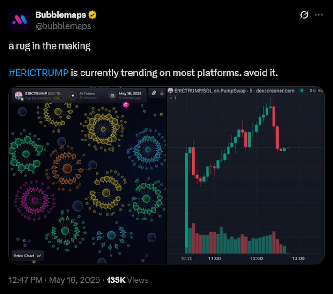Toggle the lock icon in bubble map
Image resolution: width=333 pixels, height=294 pixels.
click(x=162, y=93)
